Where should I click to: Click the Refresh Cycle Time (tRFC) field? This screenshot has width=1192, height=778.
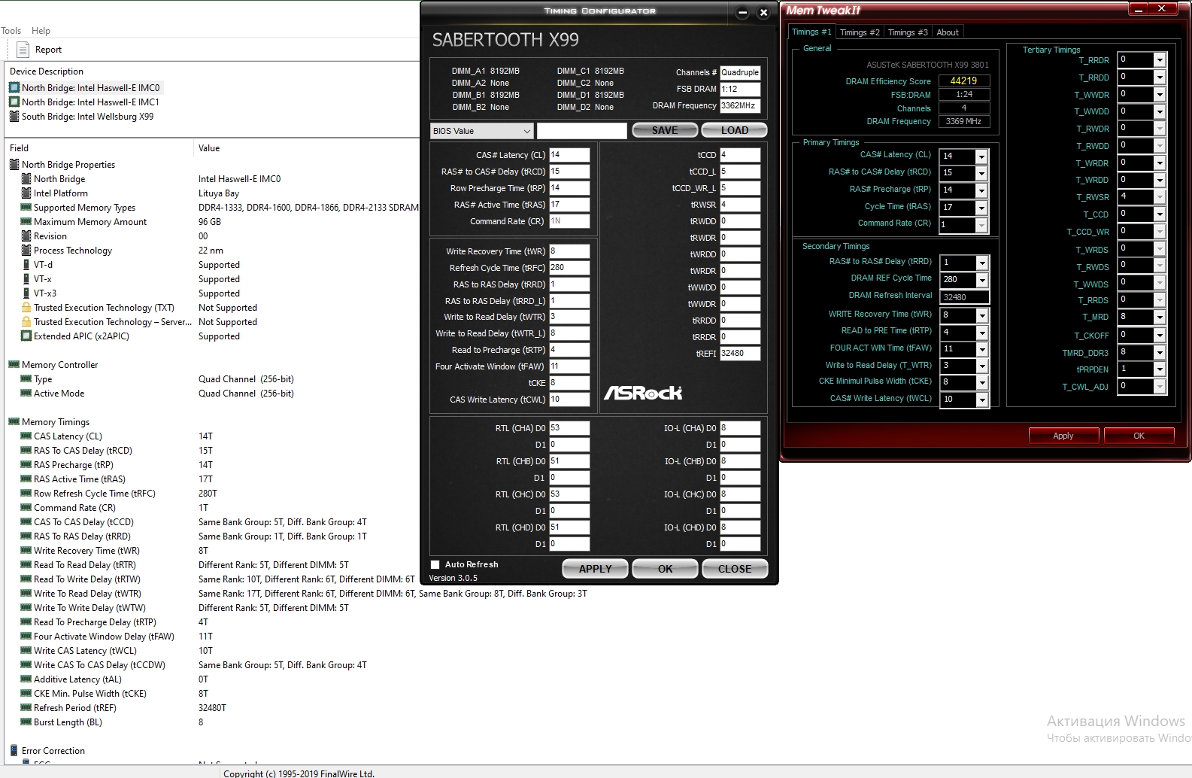[x=569, y=268]
